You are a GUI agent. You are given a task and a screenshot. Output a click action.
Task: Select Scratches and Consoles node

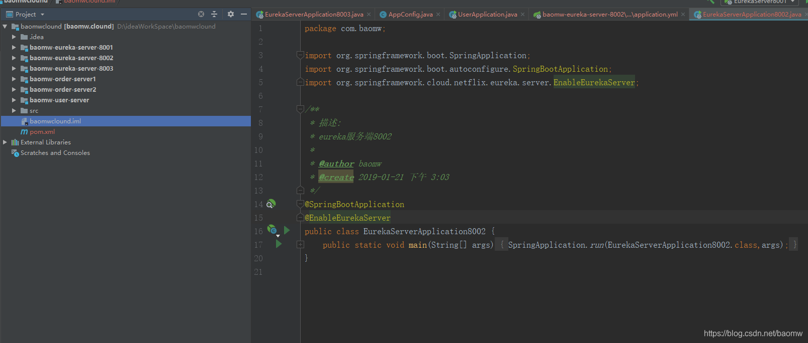[55, 153]
